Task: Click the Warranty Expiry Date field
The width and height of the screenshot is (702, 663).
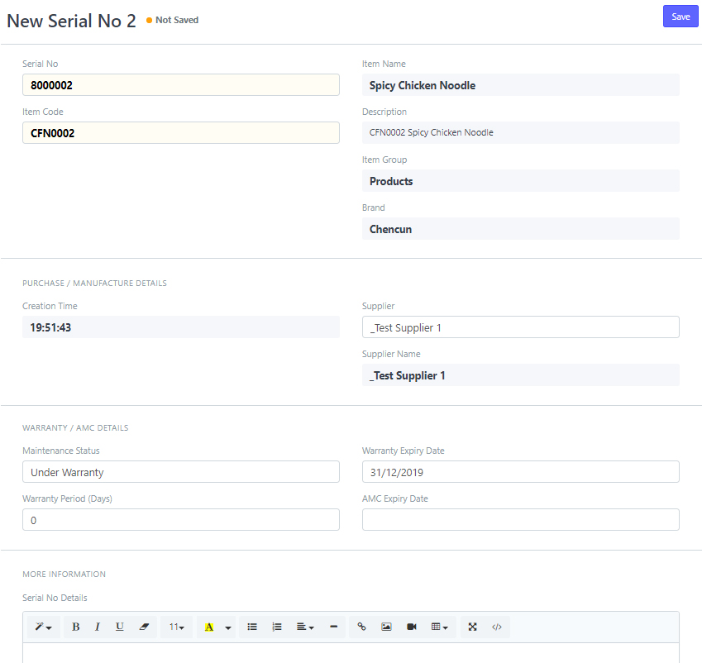Action: coord(520,472)
